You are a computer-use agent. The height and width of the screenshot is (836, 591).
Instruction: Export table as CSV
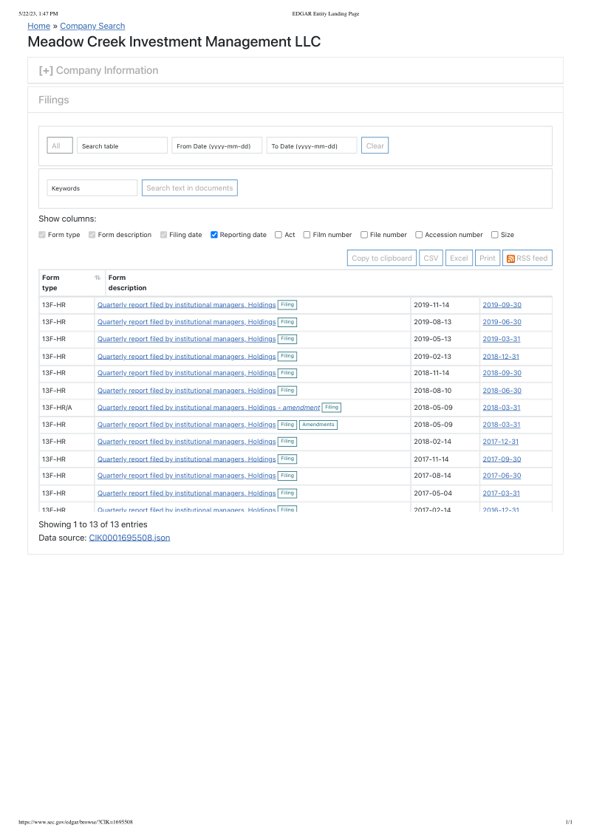[431, 258]
